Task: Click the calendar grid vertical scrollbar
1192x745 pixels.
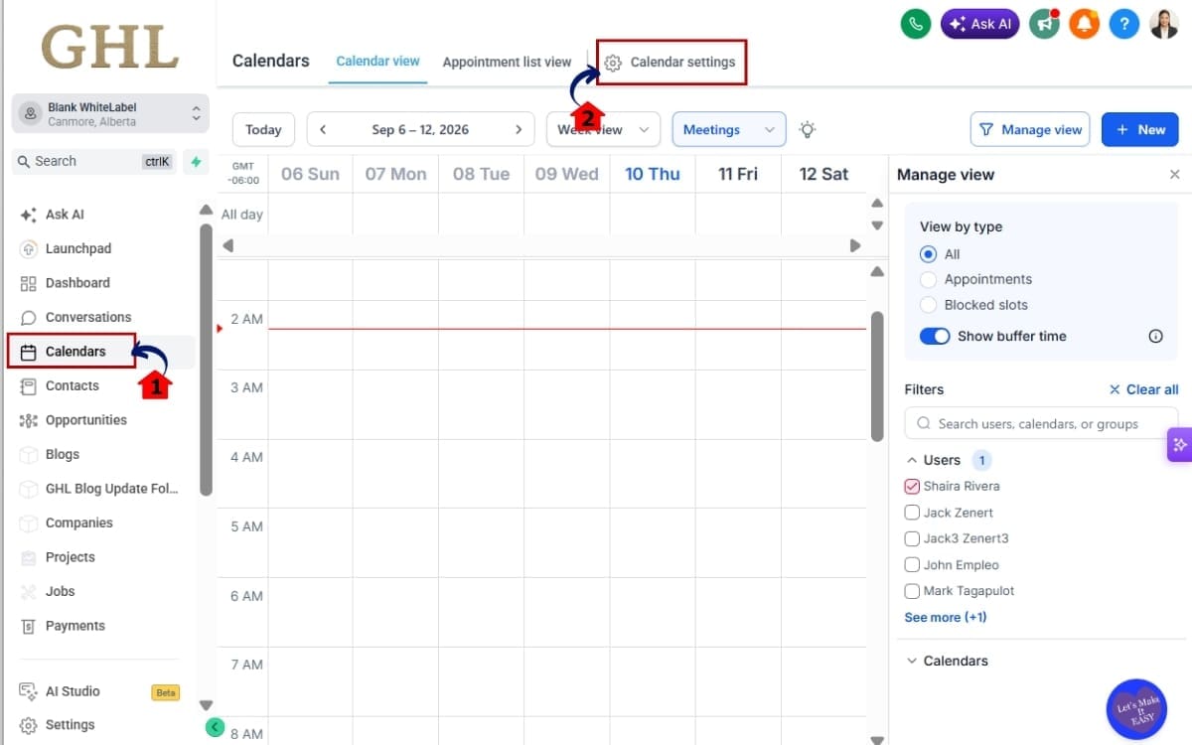Action: point(877,376)
